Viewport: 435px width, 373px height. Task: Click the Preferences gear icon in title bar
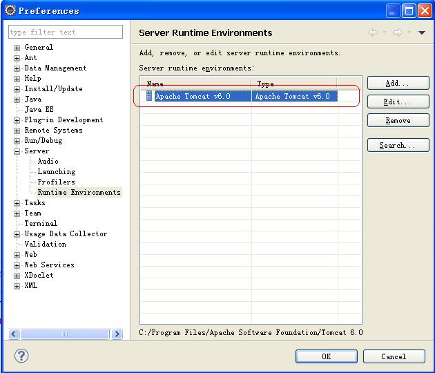click(10, 10)
